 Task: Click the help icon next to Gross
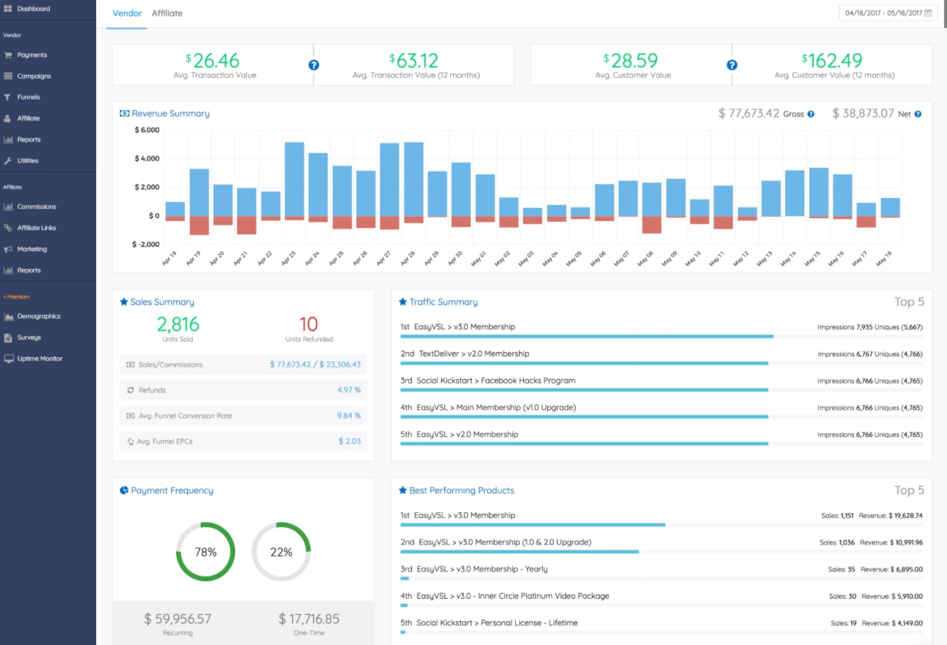click(x=811, y=114)
